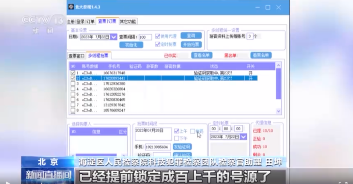This screenshot has height=184, width=353.
Task: Maximize the 北大参观 window
Action: coord(268,7)
